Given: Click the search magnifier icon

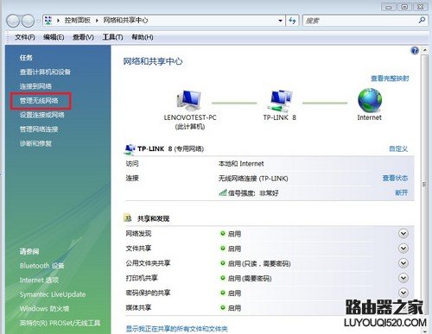Looking at the screenshot, I should coord(422,21).
